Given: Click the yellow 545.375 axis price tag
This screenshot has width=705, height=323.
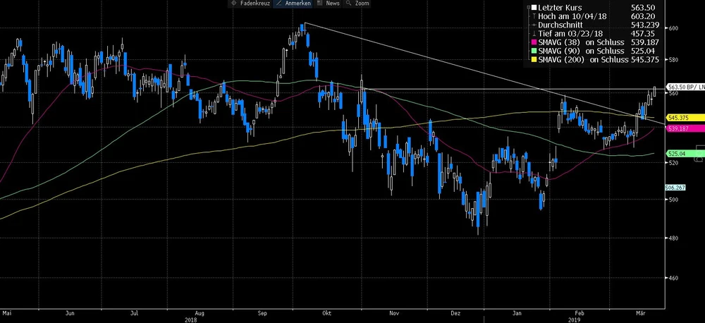Looking at the screenshot, I should tap(681, 117).
